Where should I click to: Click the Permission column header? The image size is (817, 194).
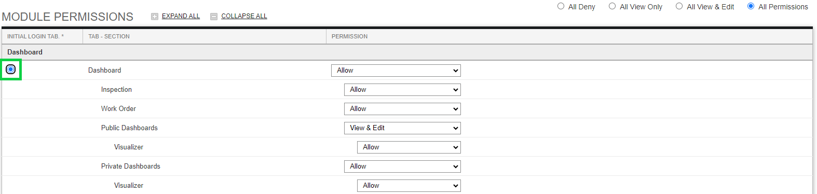[x=569, y=36]
